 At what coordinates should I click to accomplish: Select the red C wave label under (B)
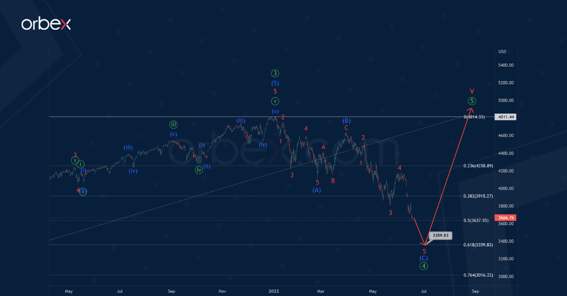pos(346,128)
